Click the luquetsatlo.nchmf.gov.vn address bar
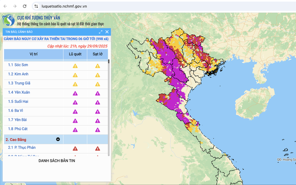 (64, 6)
